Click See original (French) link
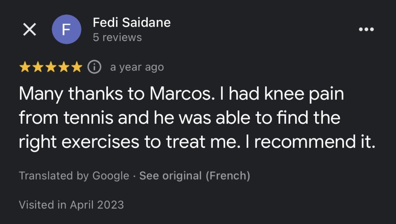Image resolution: width=396 pixels, height=224 pixels. pos(195,176)
